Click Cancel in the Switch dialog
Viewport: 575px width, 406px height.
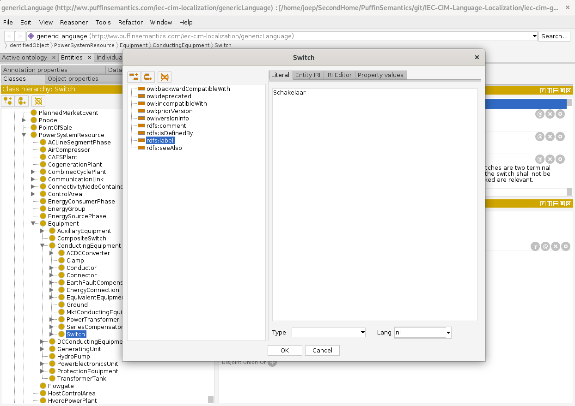click(x=322, y=350)
